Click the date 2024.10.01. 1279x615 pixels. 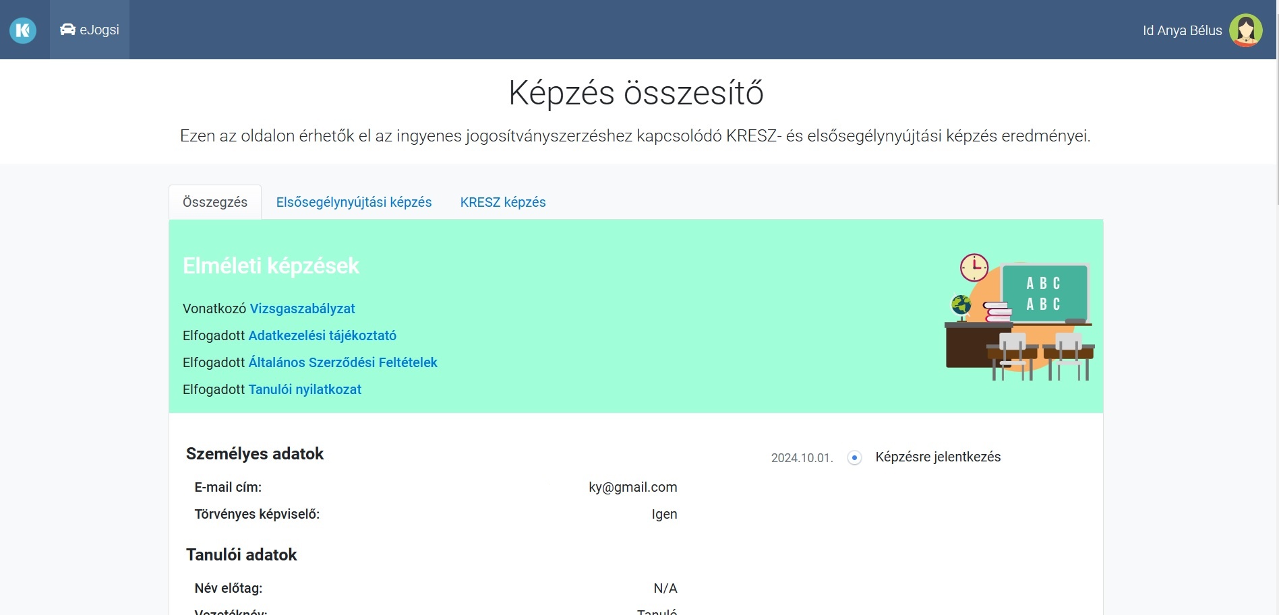(x=802, y=457)
